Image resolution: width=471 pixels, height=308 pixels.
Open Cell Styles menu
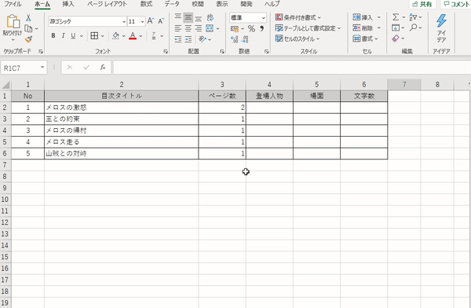coord(298,38)
